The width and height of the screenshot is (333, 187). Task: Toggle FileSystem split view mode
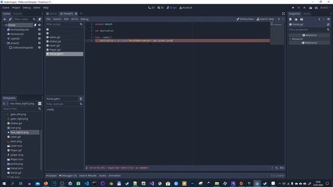pos(40,103)
